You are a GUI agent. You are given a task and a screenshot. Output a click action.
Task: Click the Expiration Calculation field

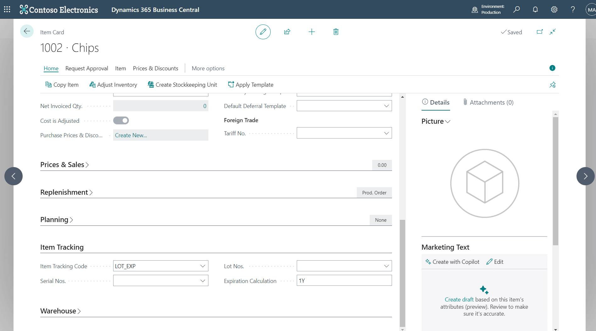coord(344,281)
